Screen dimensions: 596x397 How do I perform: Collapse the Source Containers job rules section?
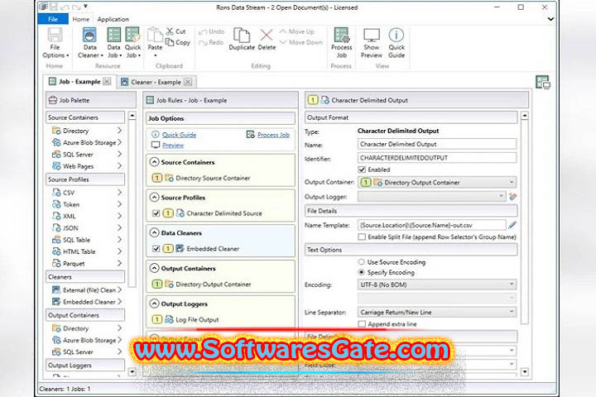coord(154,162)
